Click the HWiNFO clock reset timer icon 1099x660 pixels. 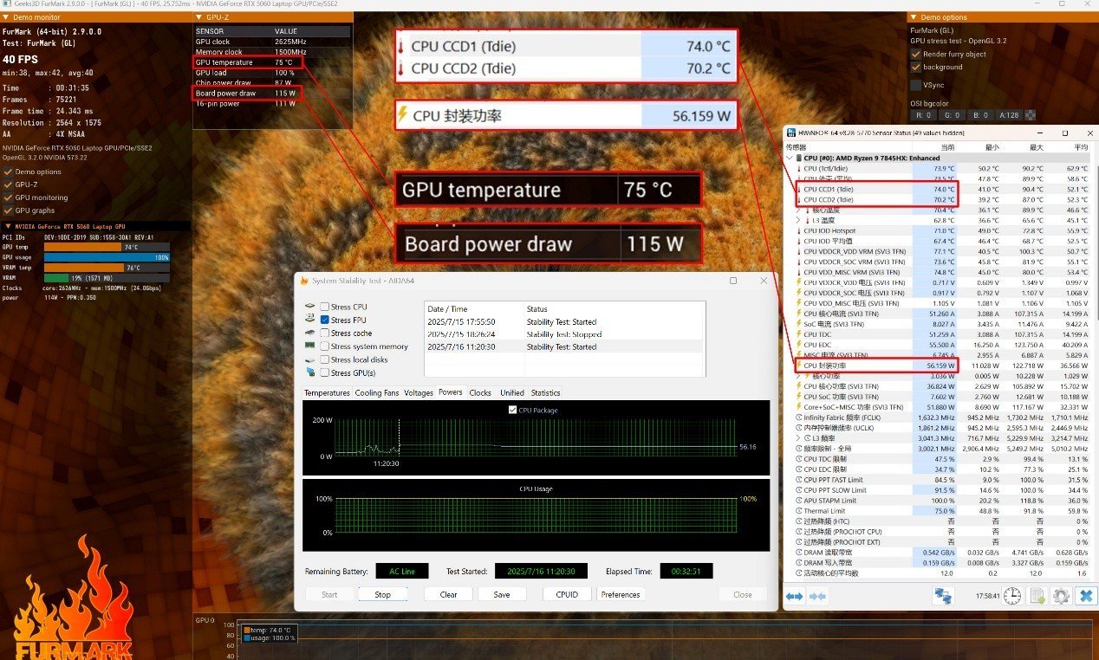(x=1011, y=596)
